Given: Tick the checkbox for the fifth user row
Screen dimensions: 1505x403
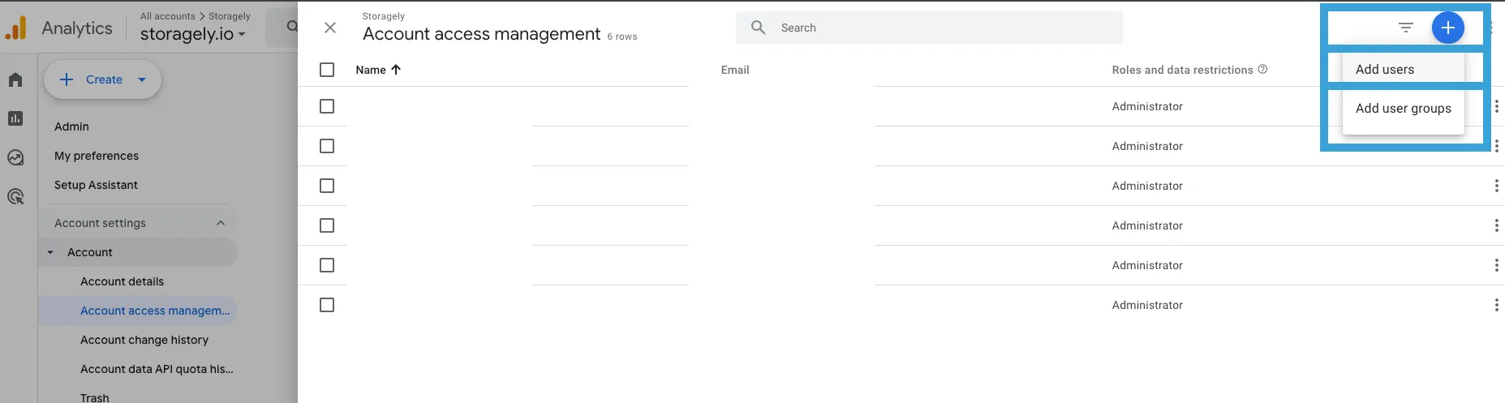Looking at the screenshot, I should 327,265.
